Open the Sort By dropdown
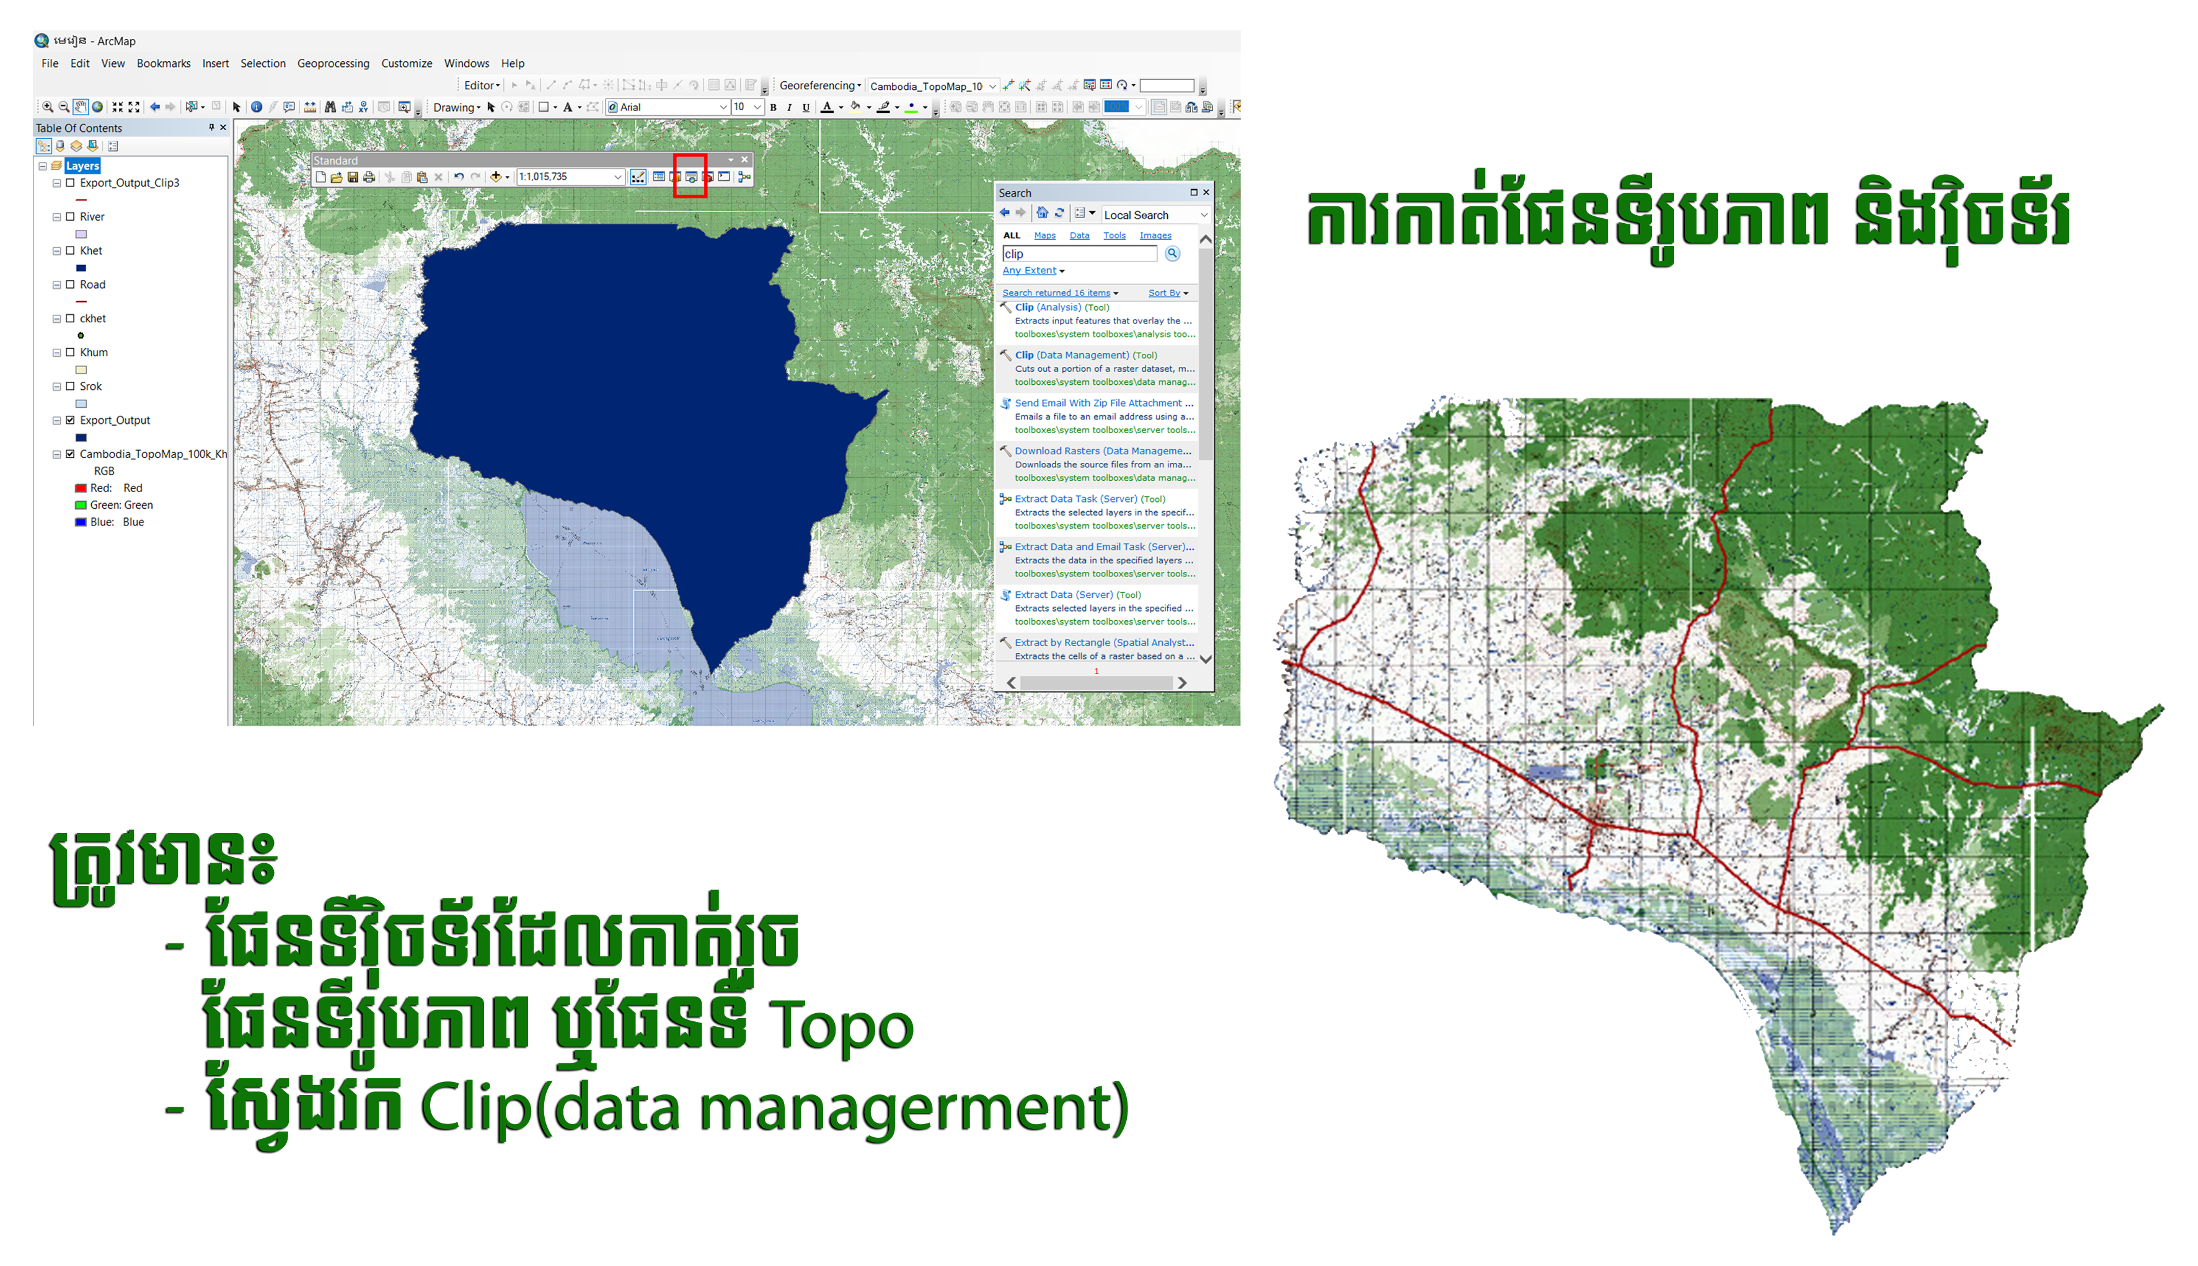Image resolution: width=2198 pixels, height=1266 pixels. [1168, 293]
